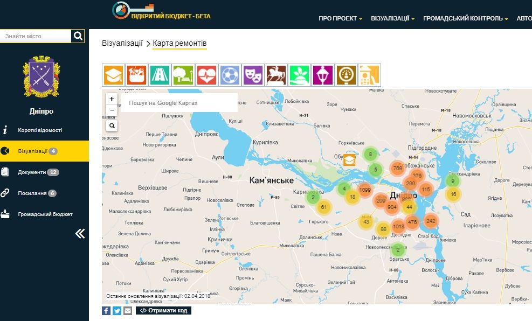Share the map on Facebook
This screenshot has width=532, height=321.
106,311
